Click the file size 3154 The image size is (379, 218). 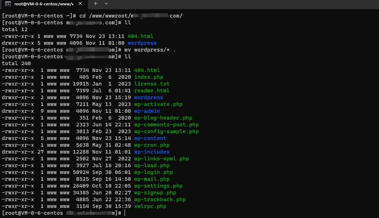click(x=83, y=207)
